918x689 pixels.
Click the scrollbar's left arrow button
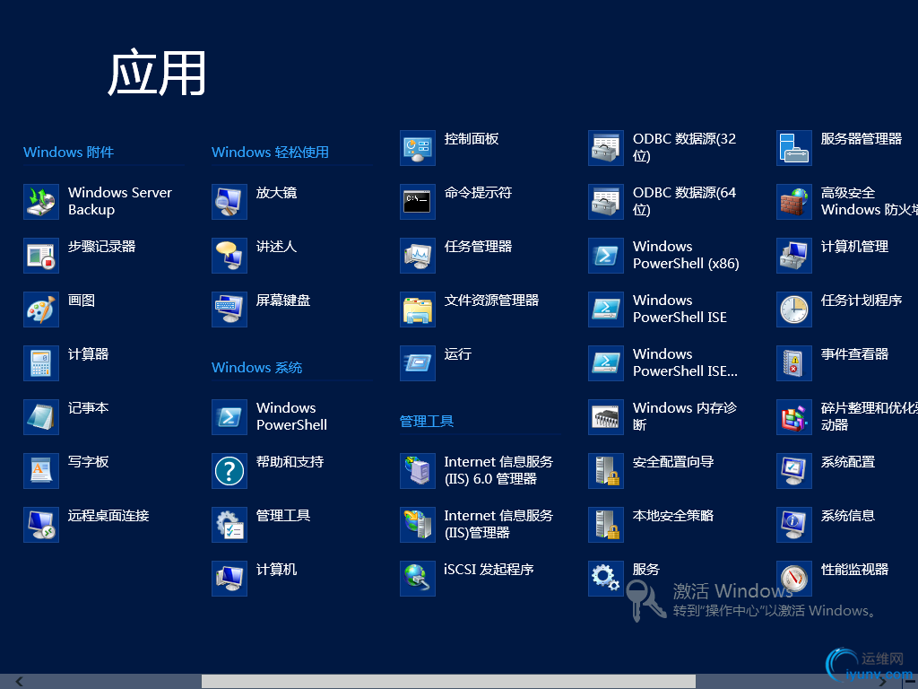coord(20,682)
